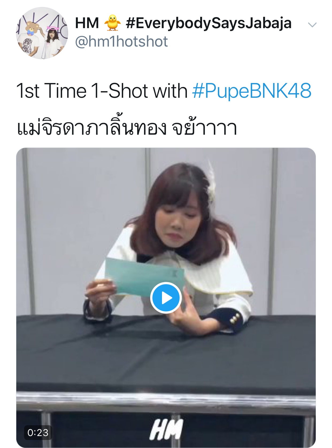Select #EverybodySaysJabaja in the display name

coord(209,23)
